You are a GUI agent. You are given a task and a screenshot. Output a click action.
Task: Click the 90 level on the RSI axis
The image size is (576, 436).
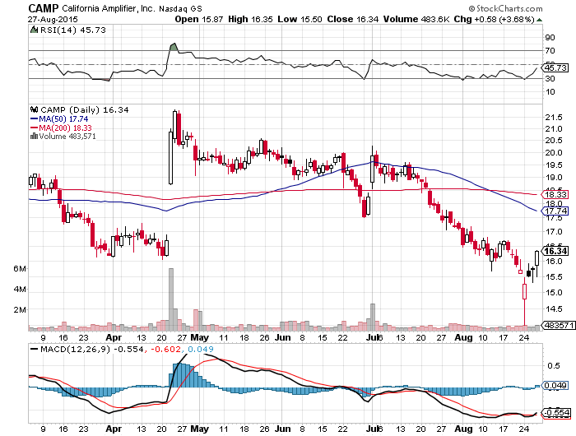550,38
